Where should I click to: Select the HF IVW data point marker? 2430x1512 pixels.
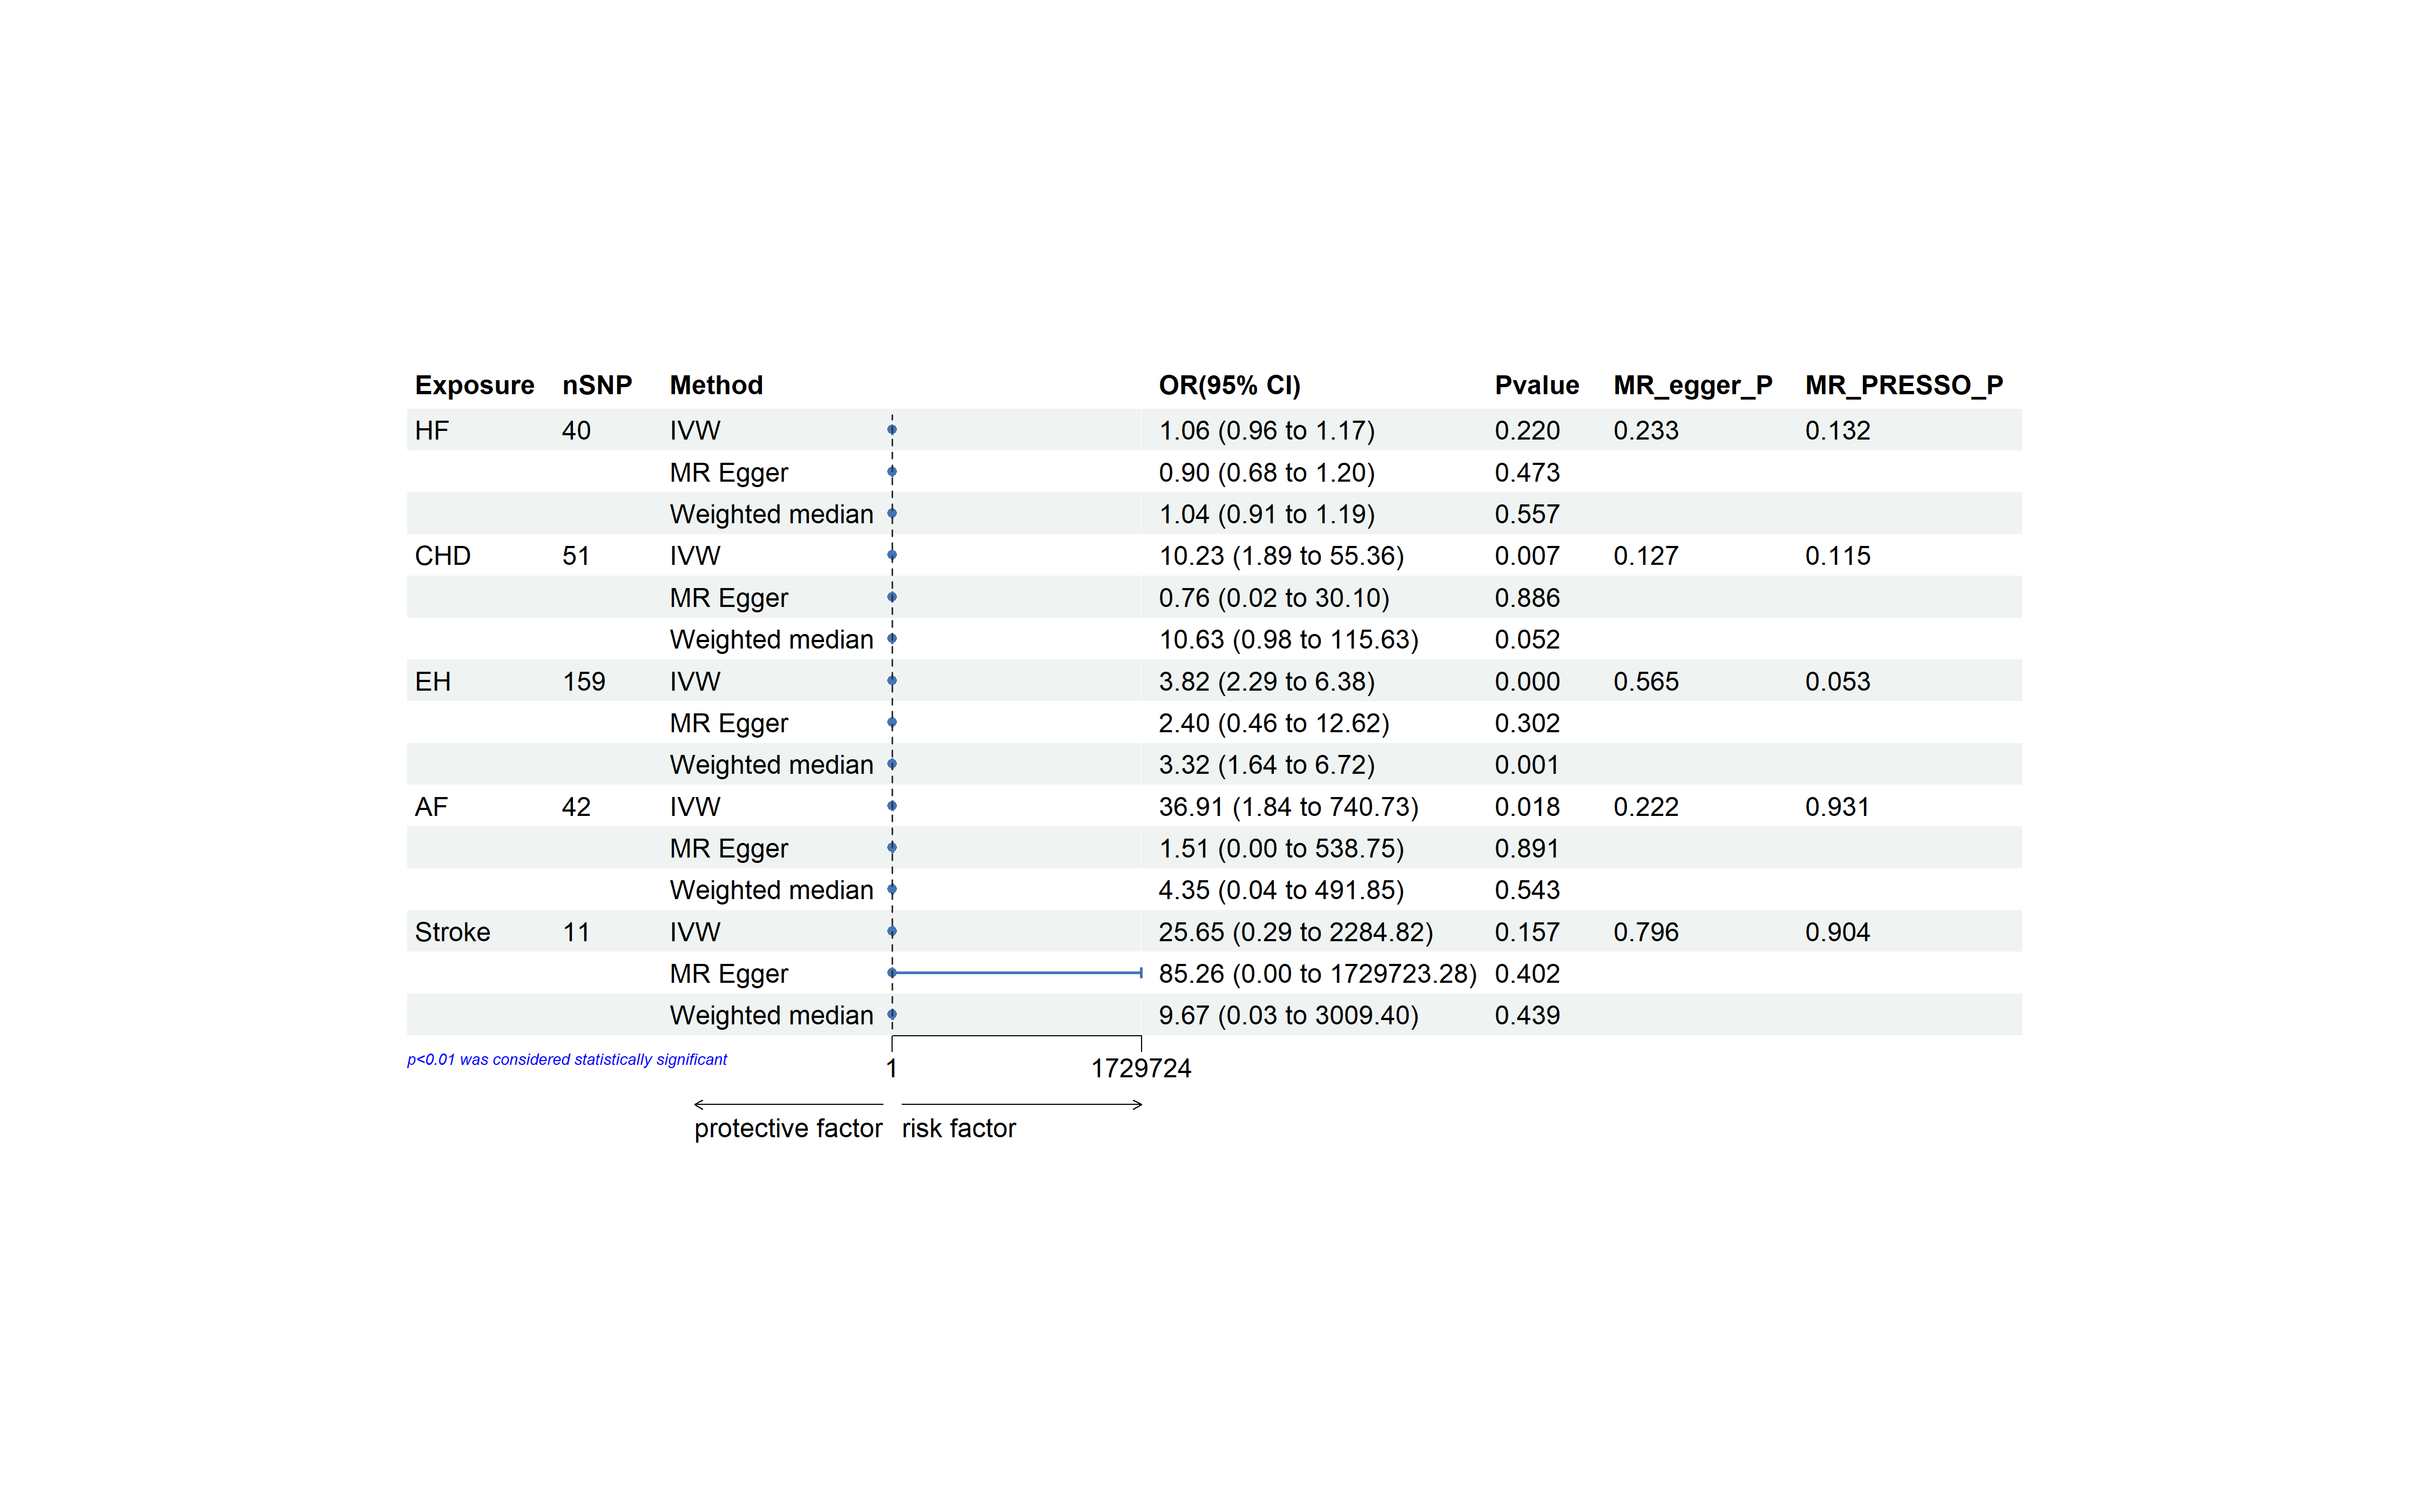click(x=892, y=430)
